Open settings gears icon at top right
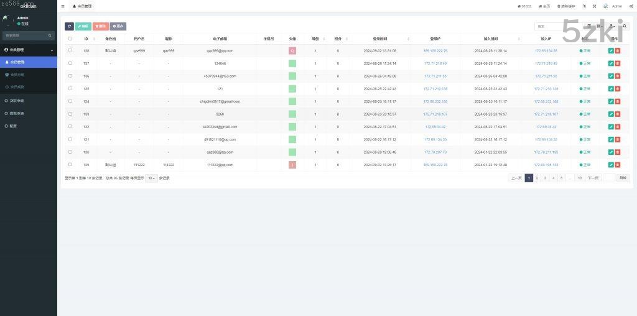This screenshot has height=316, width=637. (631, 6)
